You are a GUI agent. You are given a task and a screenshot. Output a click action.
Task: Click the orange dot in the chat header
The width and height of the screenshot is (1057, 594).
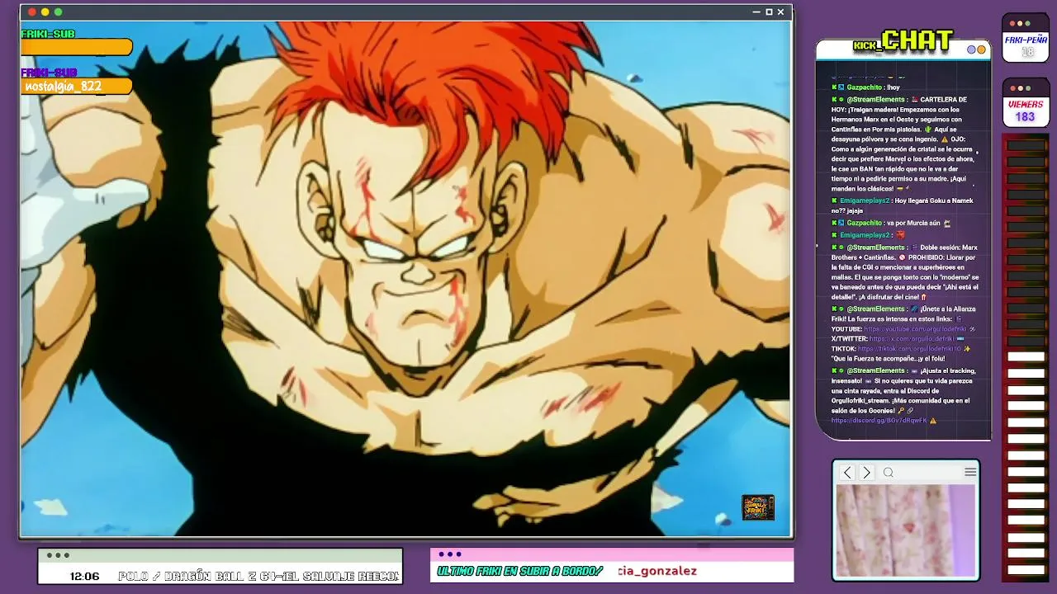coord(981,49)
